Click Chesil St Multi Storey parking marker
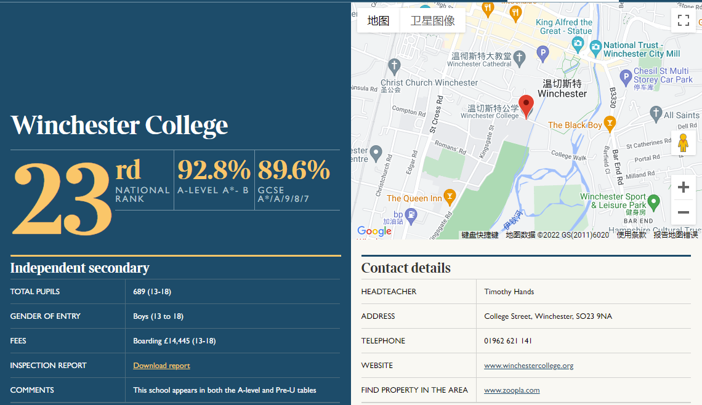The height and width of the screenshot is (405, 702). [626, 78]
